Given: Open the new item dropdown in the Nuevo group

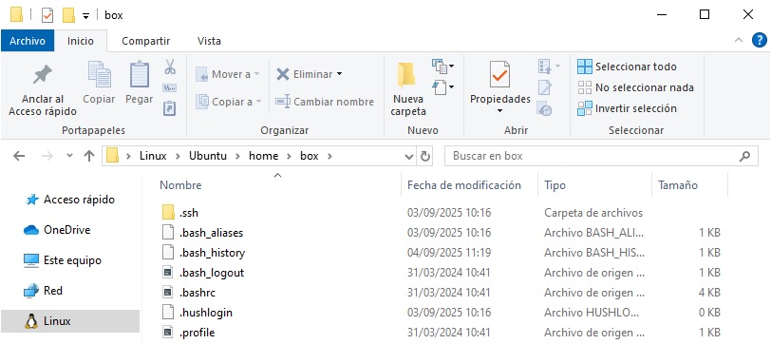Looking at the screenshot, I should (443, 66).
